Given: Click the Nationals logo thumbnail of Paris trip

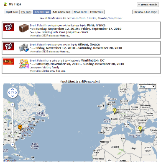Looking at the screenshot, I should coord(8,27).
